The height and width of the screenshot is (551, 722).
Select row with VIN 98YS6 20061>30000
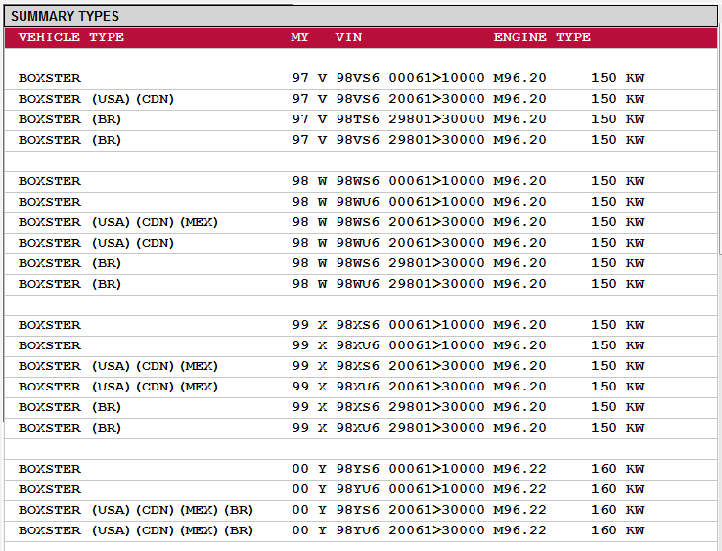[361, 511]
